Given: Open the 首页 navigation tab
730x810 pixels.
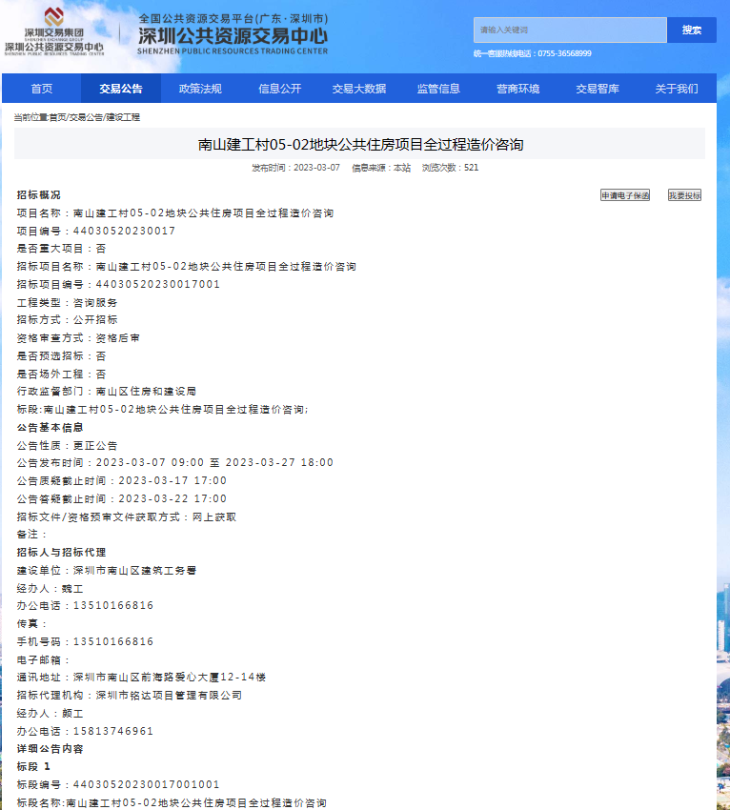Looking at the screenshot, I should pos(42,89).
